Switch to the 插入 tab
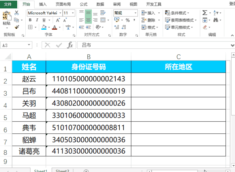The image size is (235, 172). pos(43,4)
